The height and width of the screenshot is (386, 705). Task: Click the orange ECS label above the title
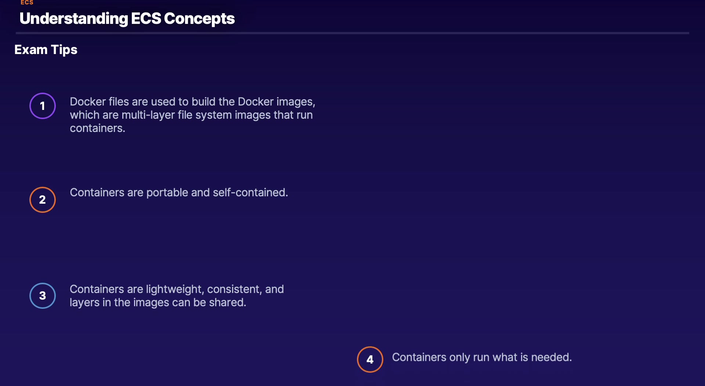27,3
